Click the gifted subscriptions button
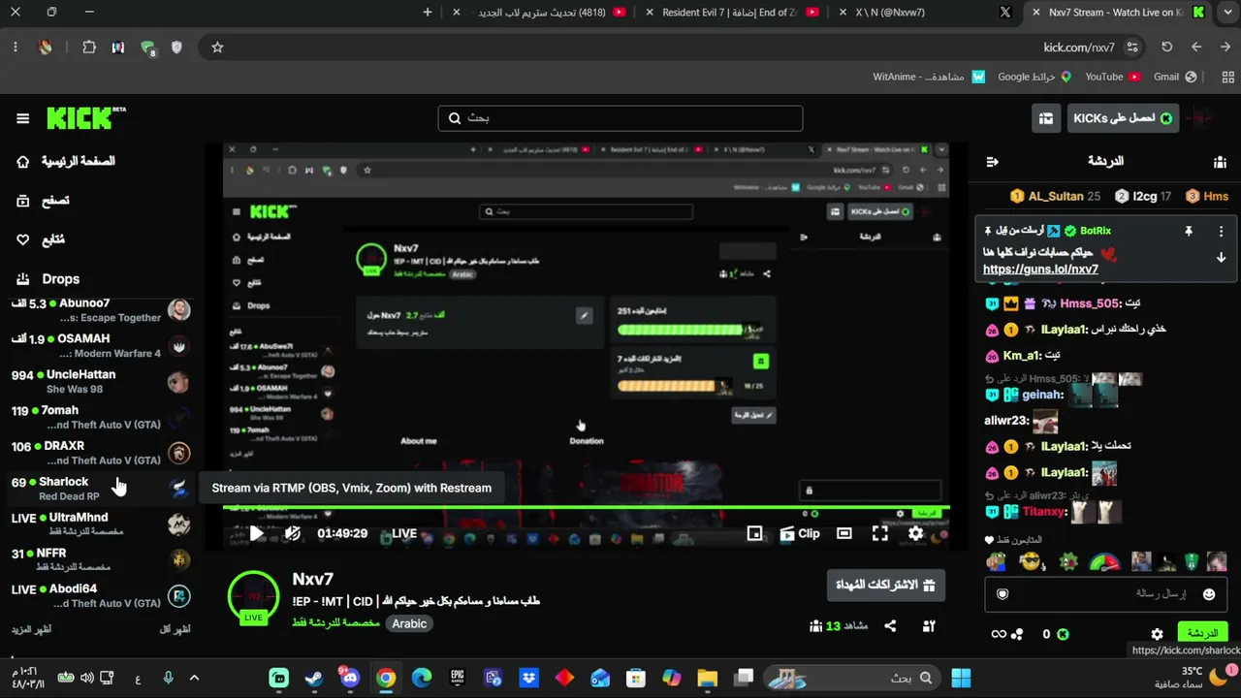1241x698 pixels. 886,586
